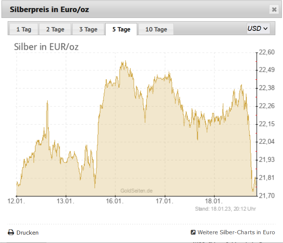
Task: Click the 22,60 price axis label
Action: tap(267, 52)
